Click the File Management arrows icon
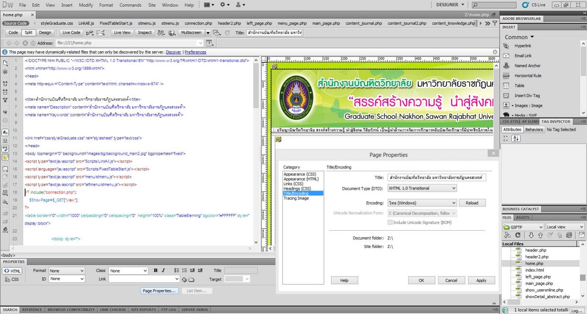 click(x=161, y=32)
